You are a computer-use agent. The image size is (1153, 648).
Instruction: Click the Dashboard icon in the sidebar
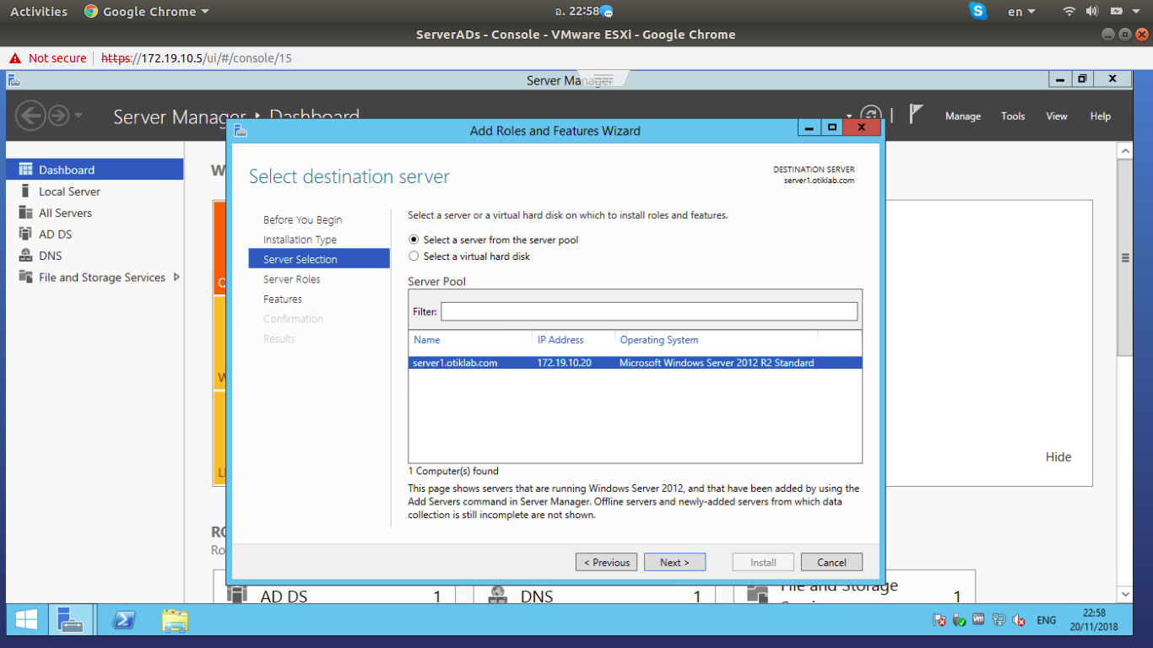tap(25, 170)
